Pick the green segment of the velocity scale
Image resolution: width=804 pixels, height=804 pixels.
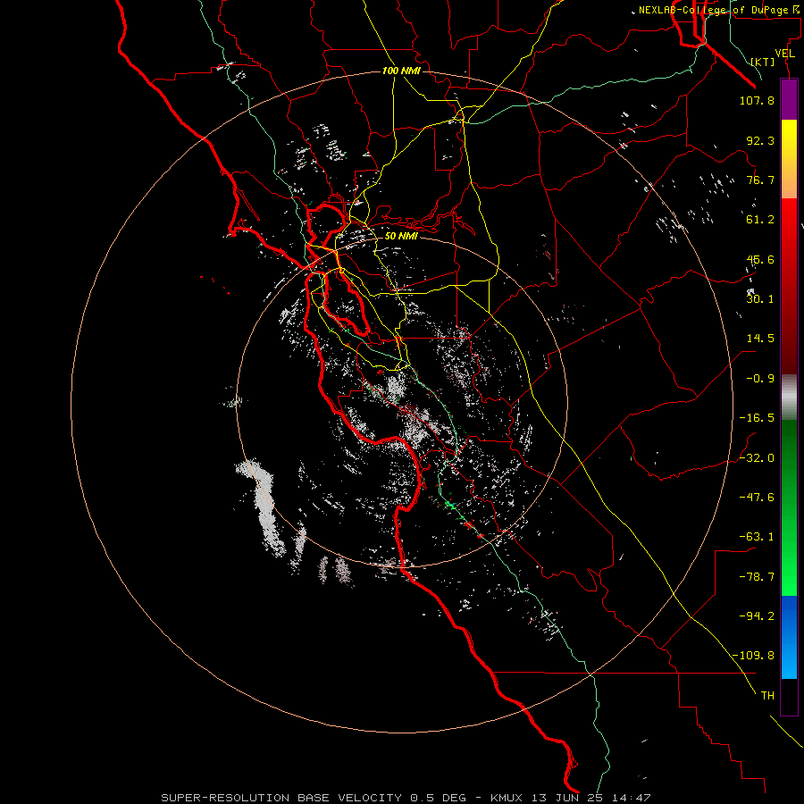click(x=789, y=507)
